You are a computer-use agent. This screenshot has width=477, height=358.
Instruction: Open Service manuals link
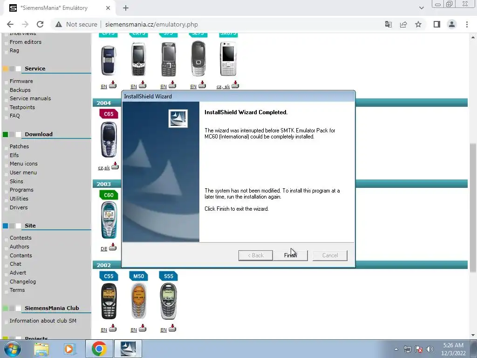click(30, 98)
